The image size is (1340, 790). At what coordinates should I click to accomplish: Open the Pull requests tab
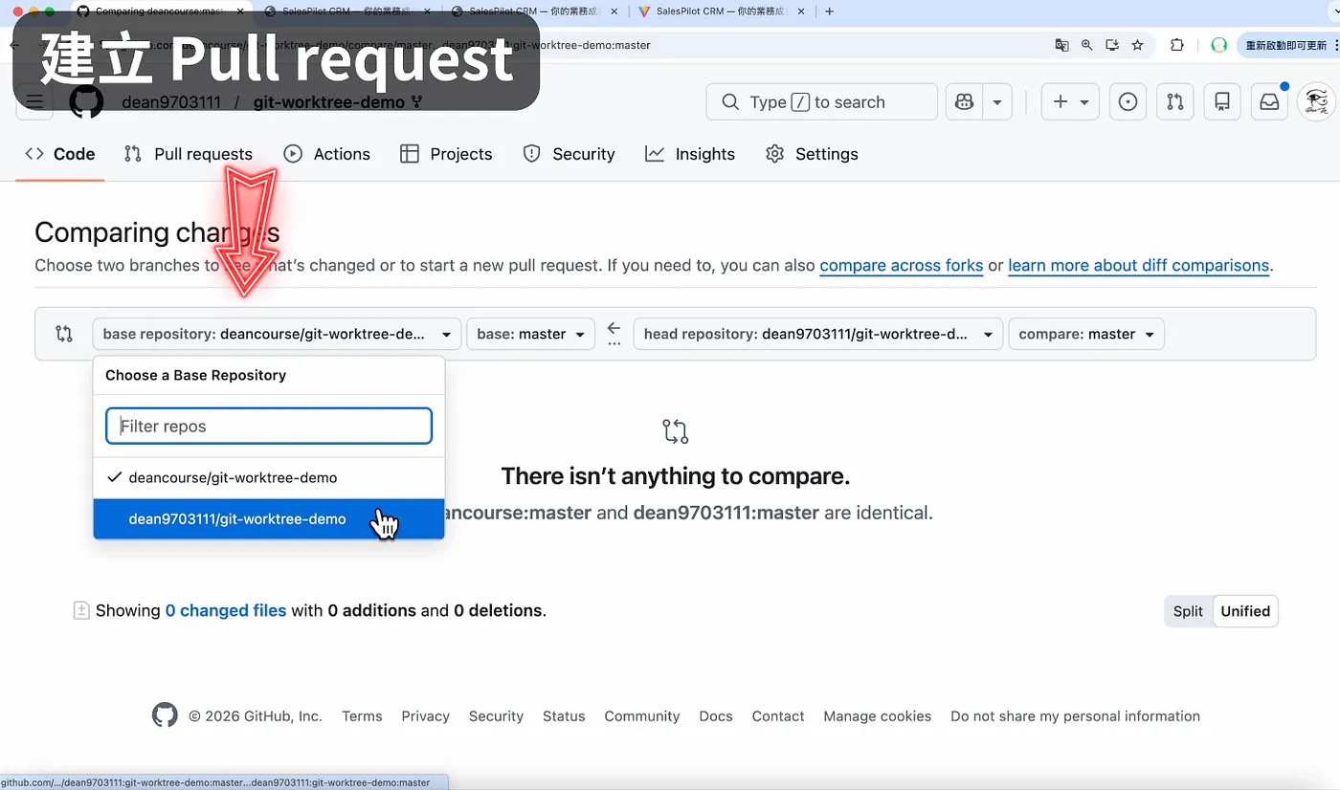click(x=189, y=154)
